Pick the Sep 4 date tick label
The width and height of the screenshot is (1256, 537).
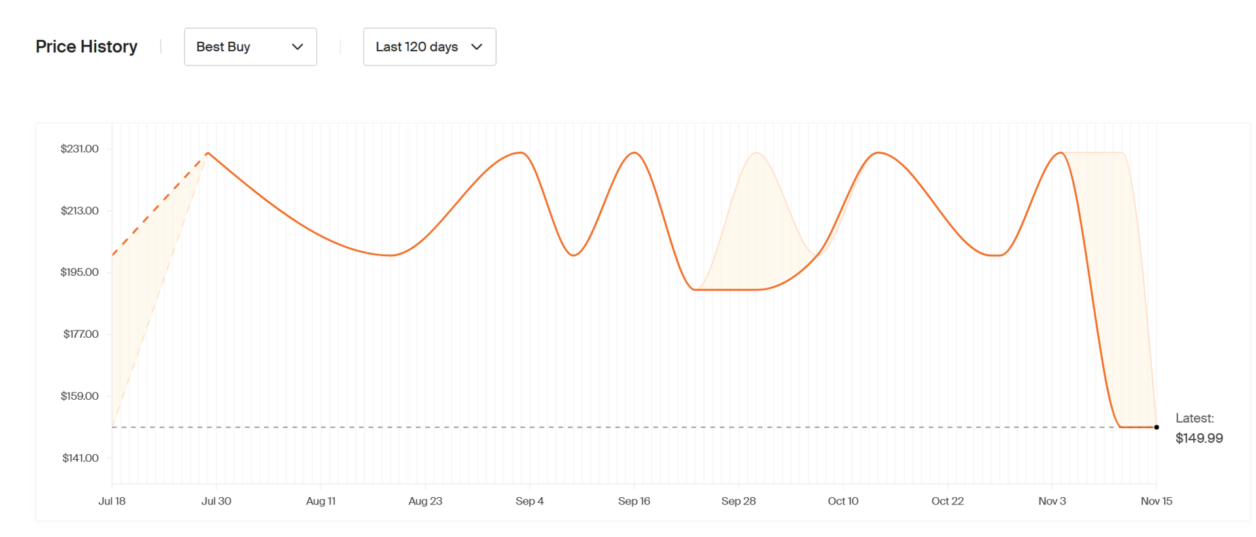[x=529, y=501]
